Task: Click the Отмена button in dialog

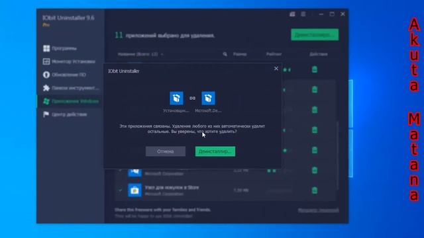Action: tap(166, 151)
